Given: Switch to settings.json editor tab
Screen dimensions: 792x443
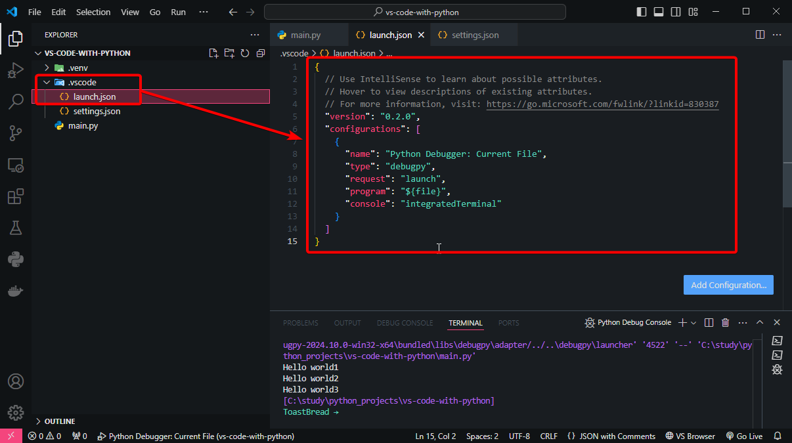Looking at the screenshot, I should point(474,35).
